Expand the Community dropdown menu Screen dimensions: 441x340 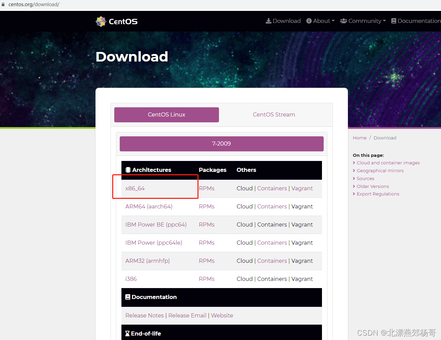363,21
